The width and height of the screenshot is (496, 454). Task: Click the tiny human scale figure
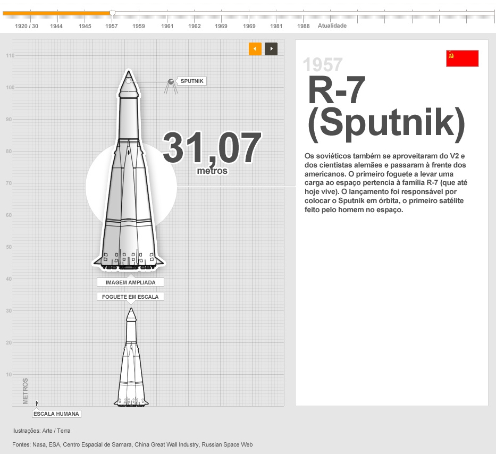(x=37, y=404)
